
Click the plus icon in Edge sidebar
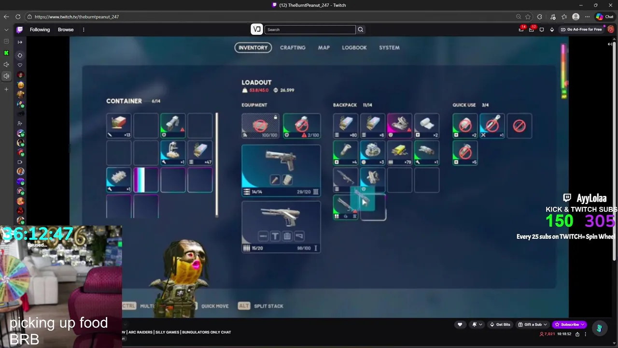pyautogui.click(x=6, y=89)
